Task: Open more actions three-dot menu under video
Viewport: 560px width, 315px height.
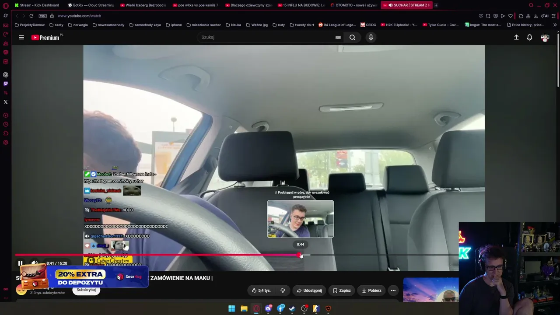Action: 393,290
